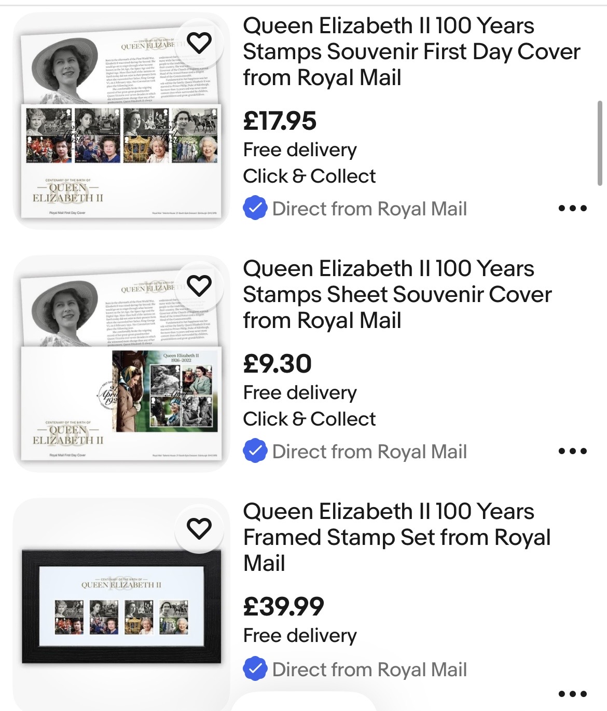Open Souvenir First Day Cover listing title

click(411, 52)
